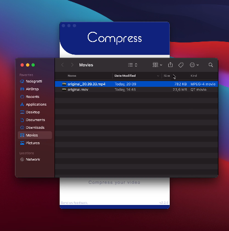Click the Kind column header

(x=194, y=76)
